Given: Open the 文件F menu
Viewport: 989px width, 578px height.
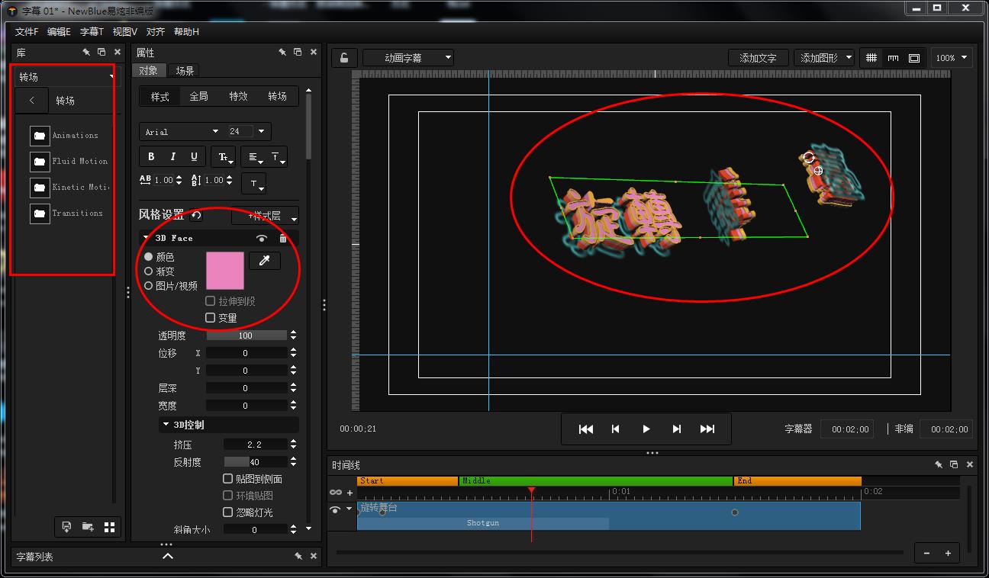Looking at the screenshot, I should click(x=27, y=32).
